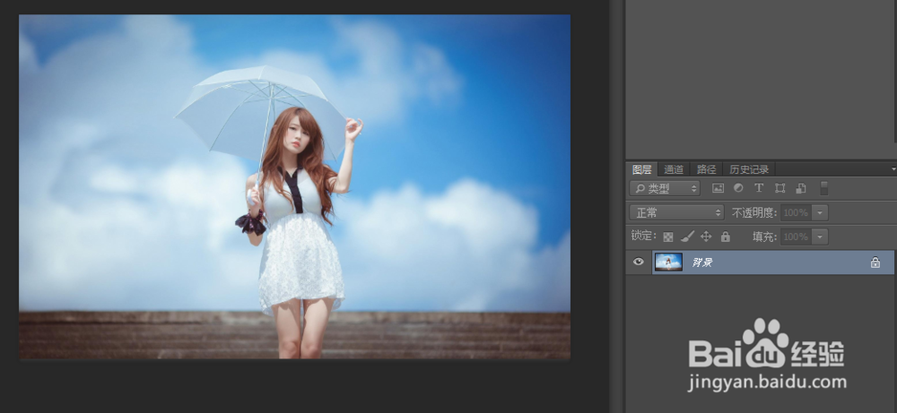897x413 pixels.
Task: Filter layers by pixel layers icon
Action: pos(718,188)
